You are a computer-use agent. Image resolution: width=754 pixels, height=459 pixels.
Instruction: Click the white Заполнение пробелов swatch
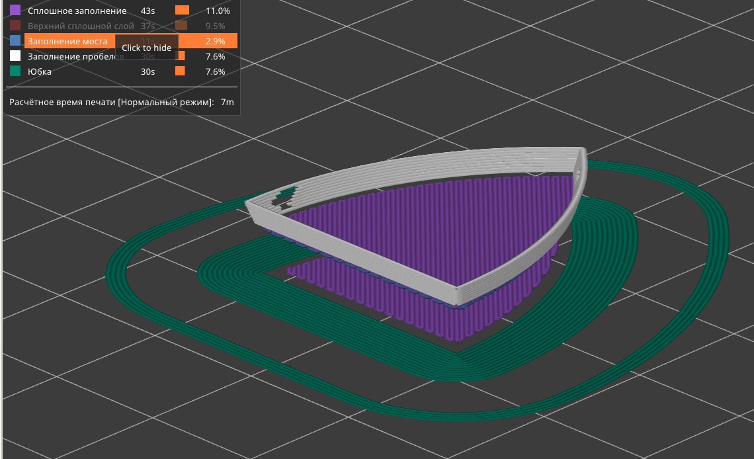point(15,56)
